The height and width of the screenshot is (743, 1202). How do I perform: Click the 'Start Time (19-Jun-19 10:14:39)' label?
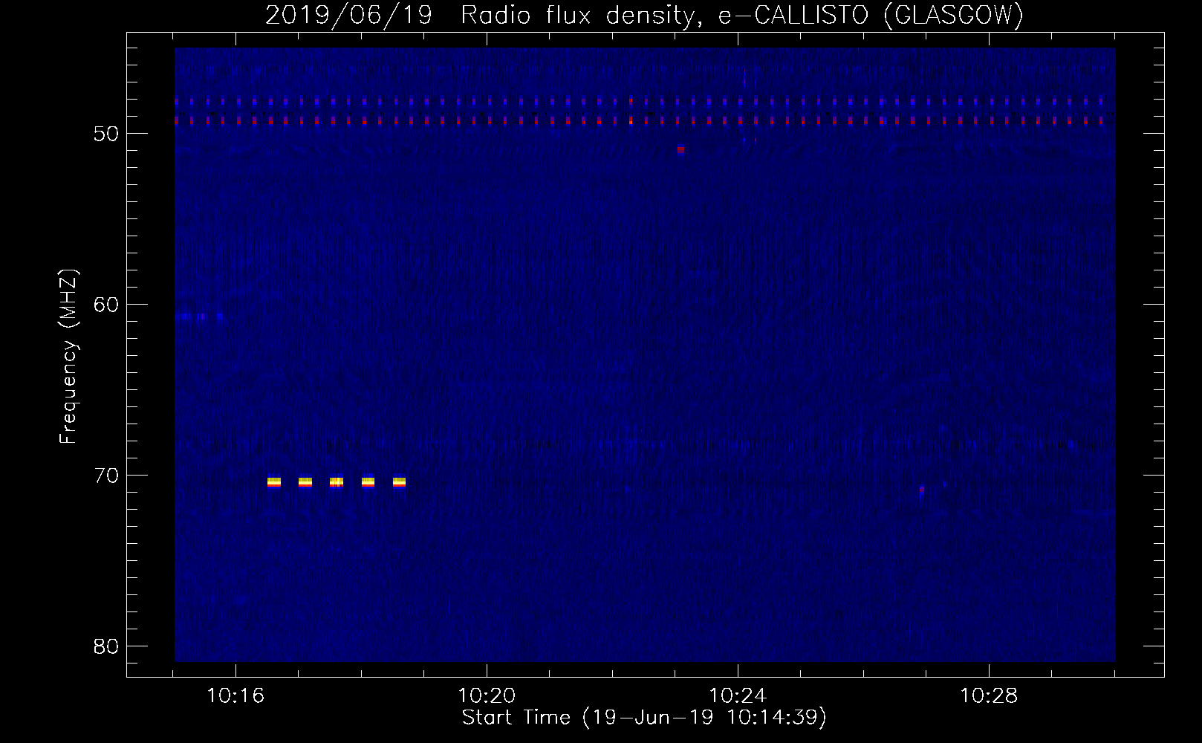point(644,718)
